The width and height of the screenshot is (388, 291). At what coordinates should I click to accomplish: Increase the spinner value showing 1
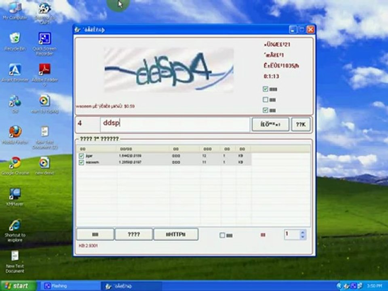coord(302,233)
